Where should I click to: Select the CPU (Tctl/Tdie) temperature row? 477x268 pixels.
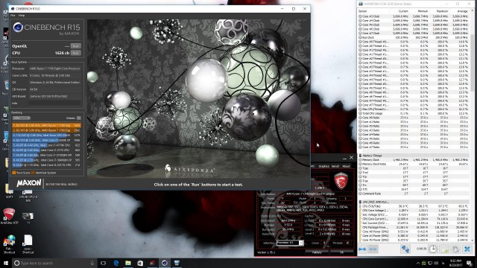pyautogui.click(x=414, y=206)
